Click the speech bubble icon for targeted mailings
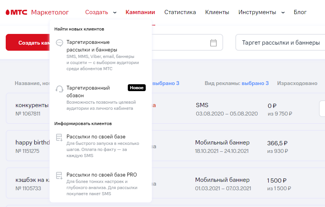 click(x=60, y=43)
